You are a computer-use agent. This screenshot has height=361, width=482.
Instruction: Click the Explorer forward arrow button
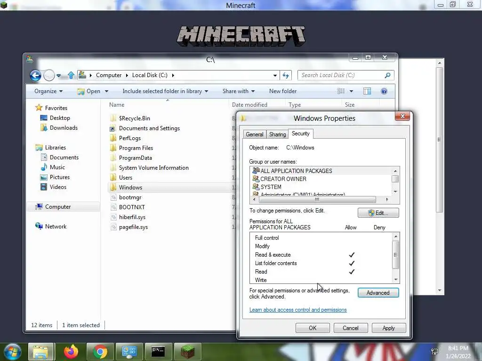tap(49, 75)
